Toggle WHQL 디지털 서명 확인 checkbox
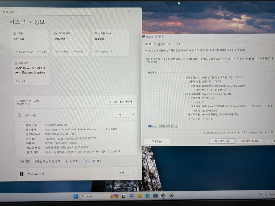This screenshot has height=206, width=275. [150, 126]
